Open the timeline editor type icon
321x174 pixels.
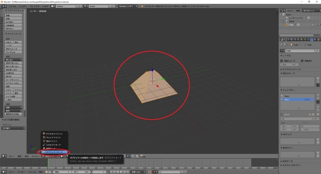click(x=4, y=172)
